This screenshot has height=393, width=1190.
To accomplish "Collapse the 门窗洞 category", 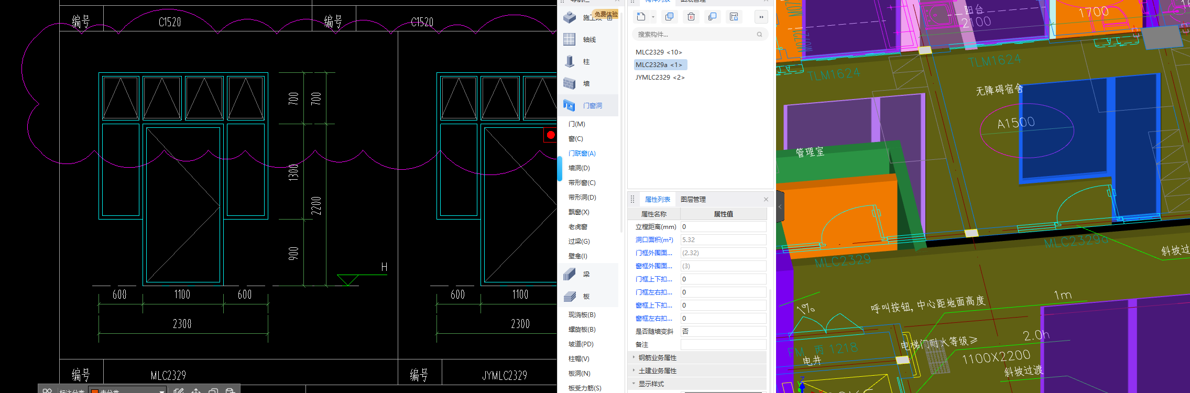I will click(x=589, y=106).
